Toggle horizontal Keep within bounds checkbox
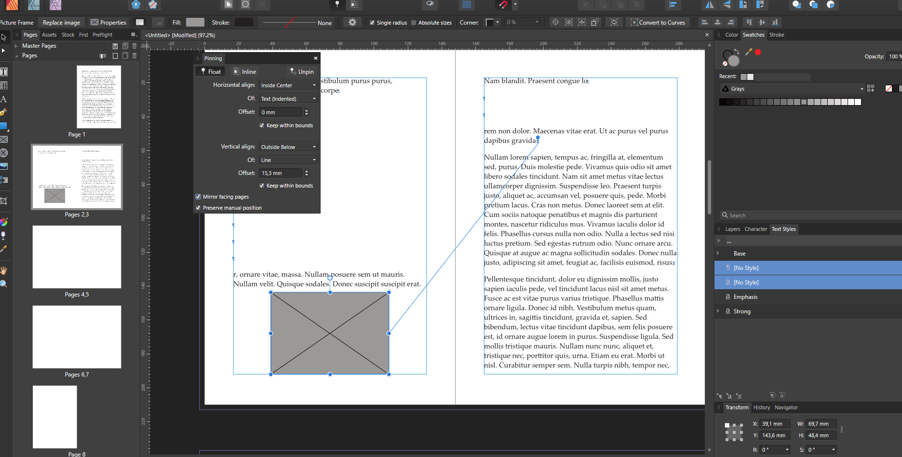The image size is (902, 457). pos(262,125)
